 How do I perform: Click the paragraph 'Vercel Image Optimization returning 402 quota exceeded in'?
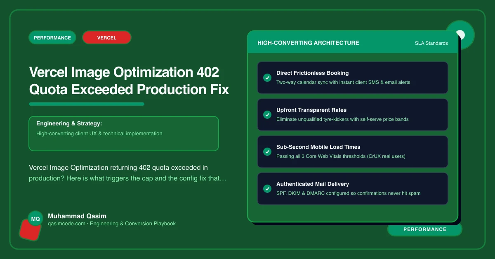pyautogui.click(x=118, y=168)
